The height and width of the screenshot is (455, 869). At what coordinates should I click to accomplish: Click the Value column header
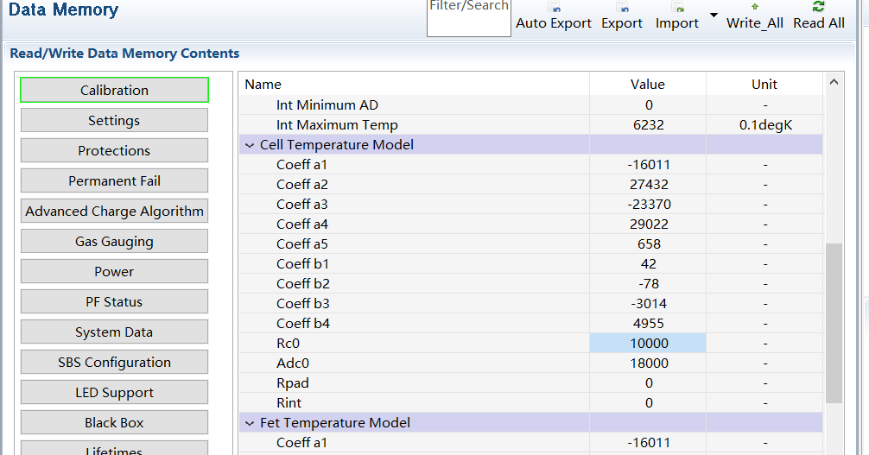tap(648, 84)
